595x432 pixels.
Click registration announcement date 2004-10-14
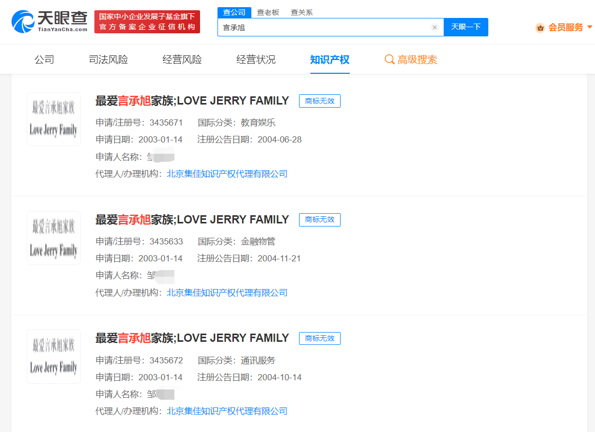pyautogui.click(x=280, y=378)
